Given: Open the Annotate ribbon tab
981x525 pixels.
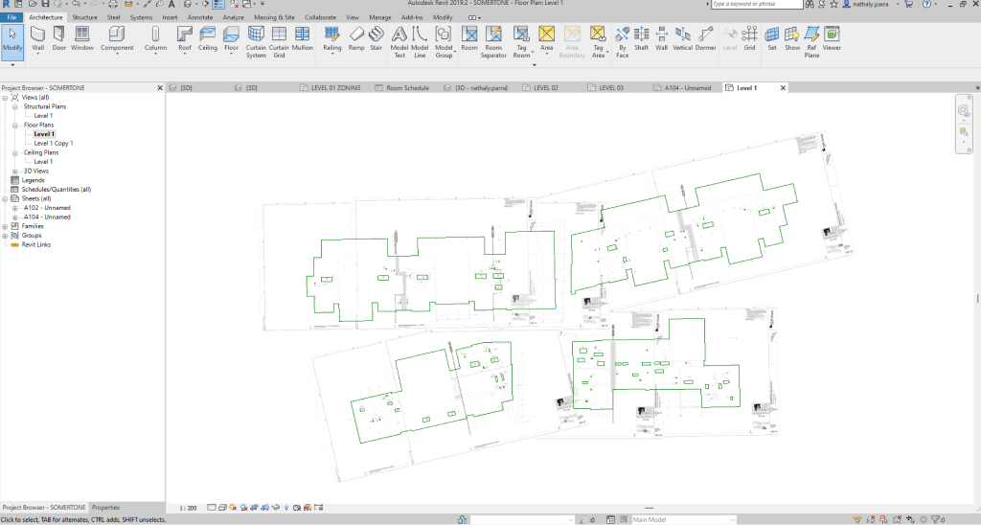Looking at the screenshot, I should click(200, 17).
